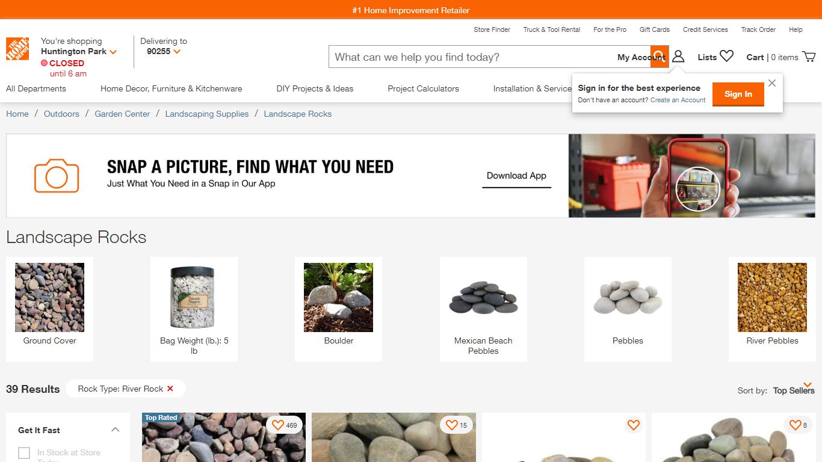822x462 pixels.
Task: Click Create an Account link
Action: [x=678, y=100]
